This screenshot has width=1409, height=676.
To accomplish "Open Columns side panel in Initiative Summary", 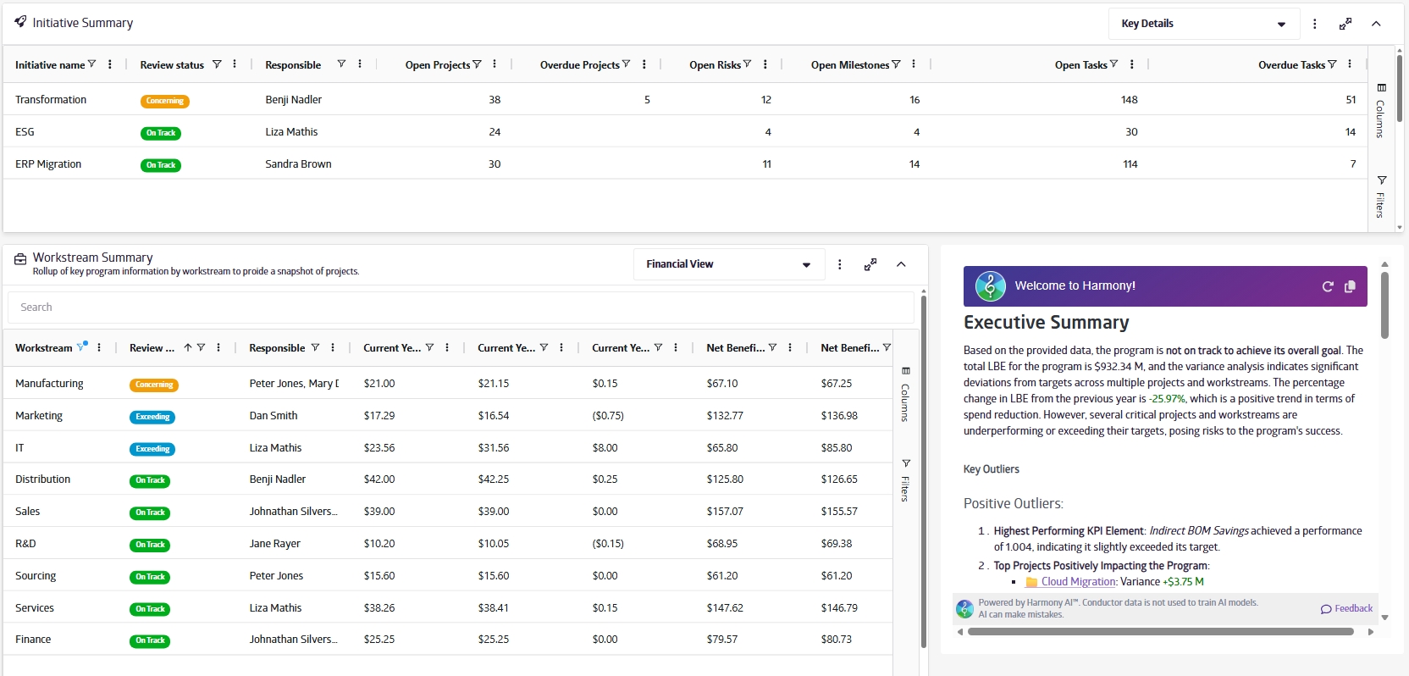I will pyautogui.click(x=1381, y=111).
